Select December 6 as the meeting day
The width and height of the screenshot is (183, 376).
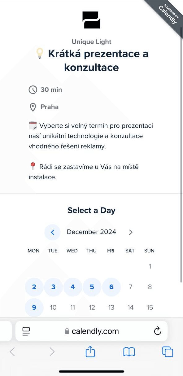(x=111, y=287)
